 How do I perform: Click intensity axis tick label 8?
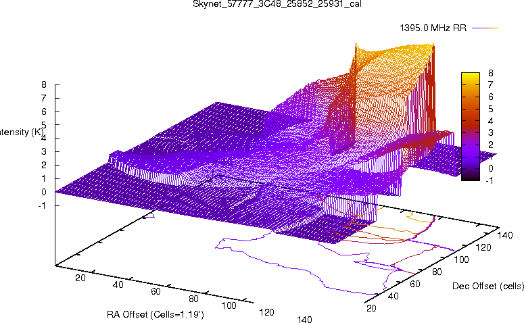point(44,85)
